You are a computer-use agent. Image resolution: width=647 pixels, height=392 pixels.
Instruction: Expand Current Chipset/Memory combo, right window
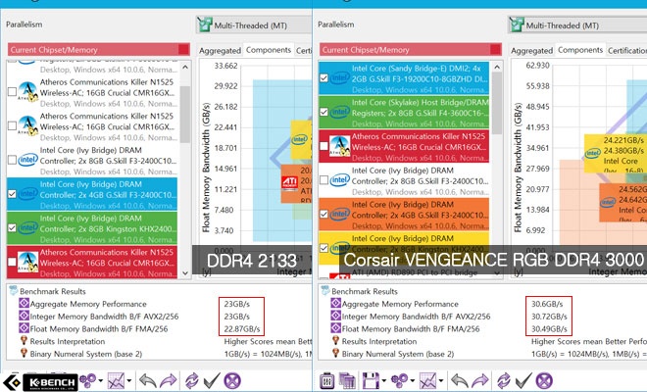[411, 50]
